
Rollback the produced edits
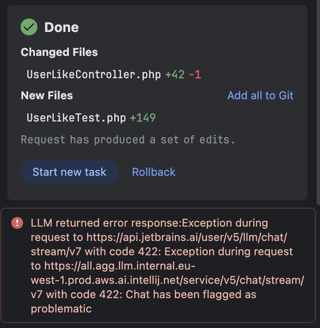click(x=154, y=172)
